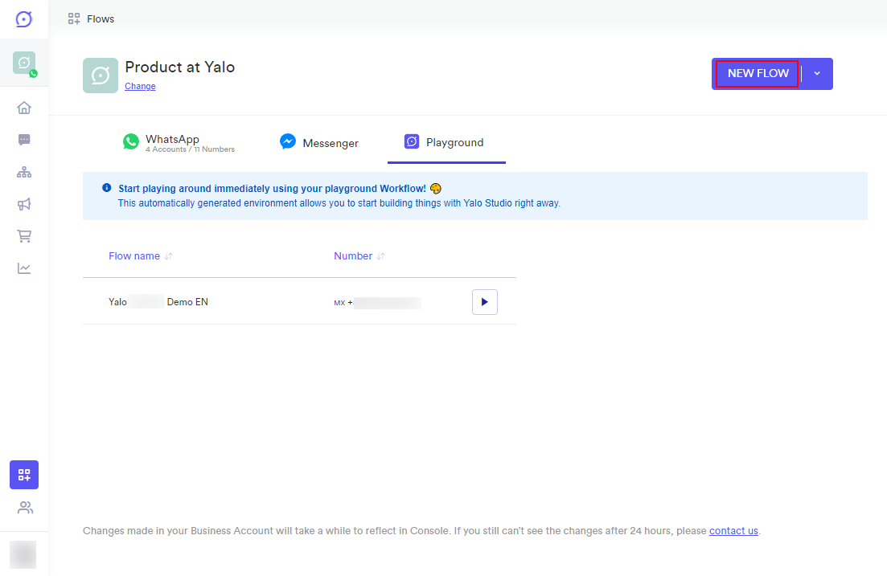Open the chat messages sidebar icon
This screenshot has height=576, width=887.
tap(24, 140)
